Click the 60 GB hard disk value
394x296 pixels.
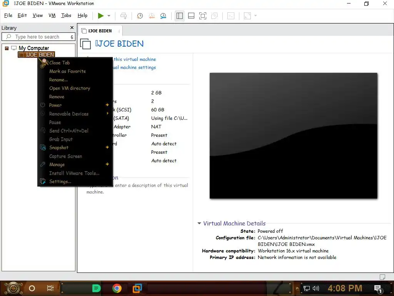point(157,110)
